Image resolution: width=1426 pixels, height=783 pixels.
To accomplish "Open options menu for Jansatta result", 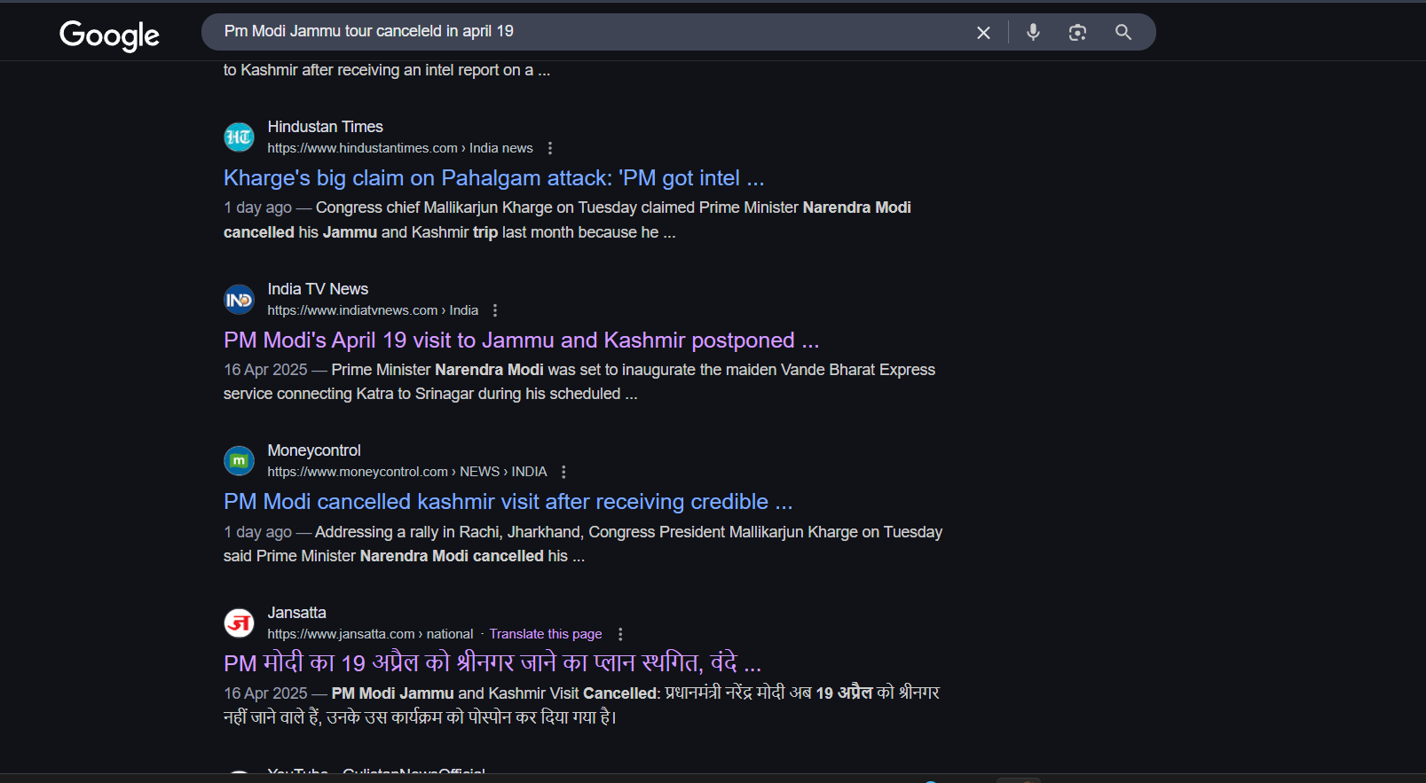I will pyautogui.click(x=620, y=634).
